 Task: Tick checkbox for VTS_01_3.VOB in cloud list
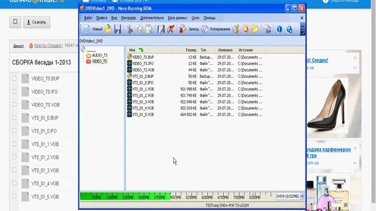point(14,170)
